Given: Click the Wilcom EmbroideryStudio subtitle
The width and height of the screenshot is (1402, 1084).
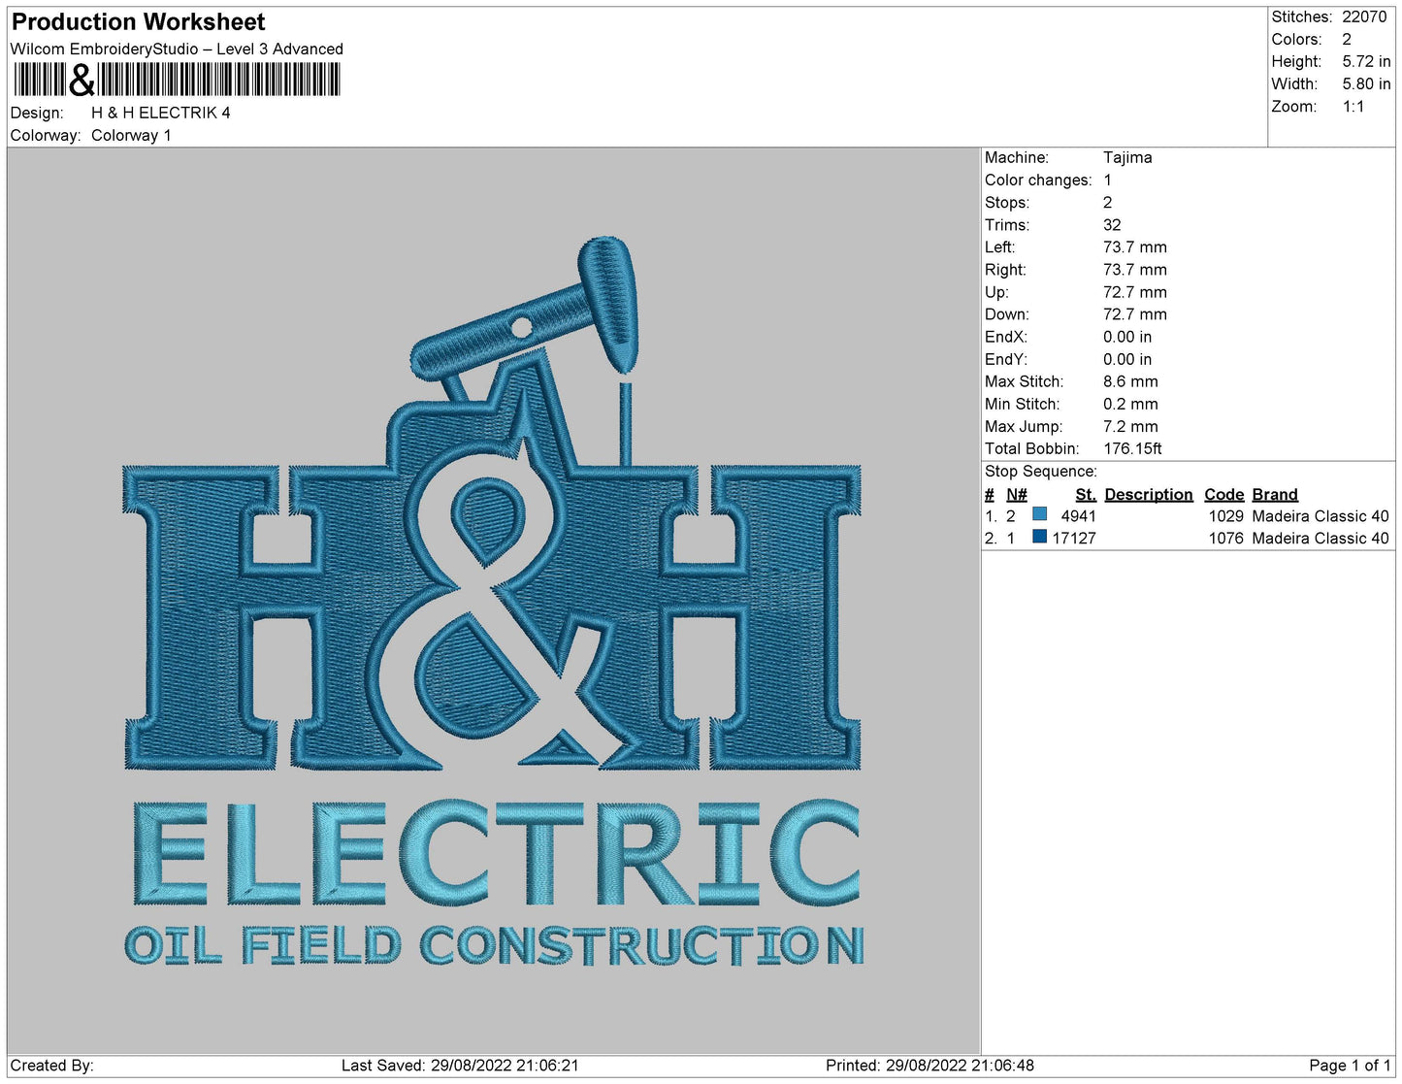Looking at the screenshot, I should click(x=177, y=49).
